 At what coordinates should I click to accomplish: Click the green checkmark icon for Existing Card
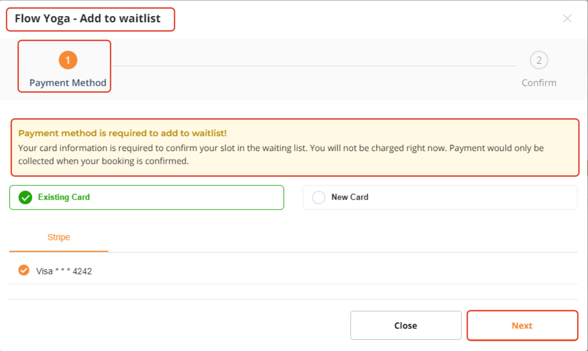coord(25,198)
